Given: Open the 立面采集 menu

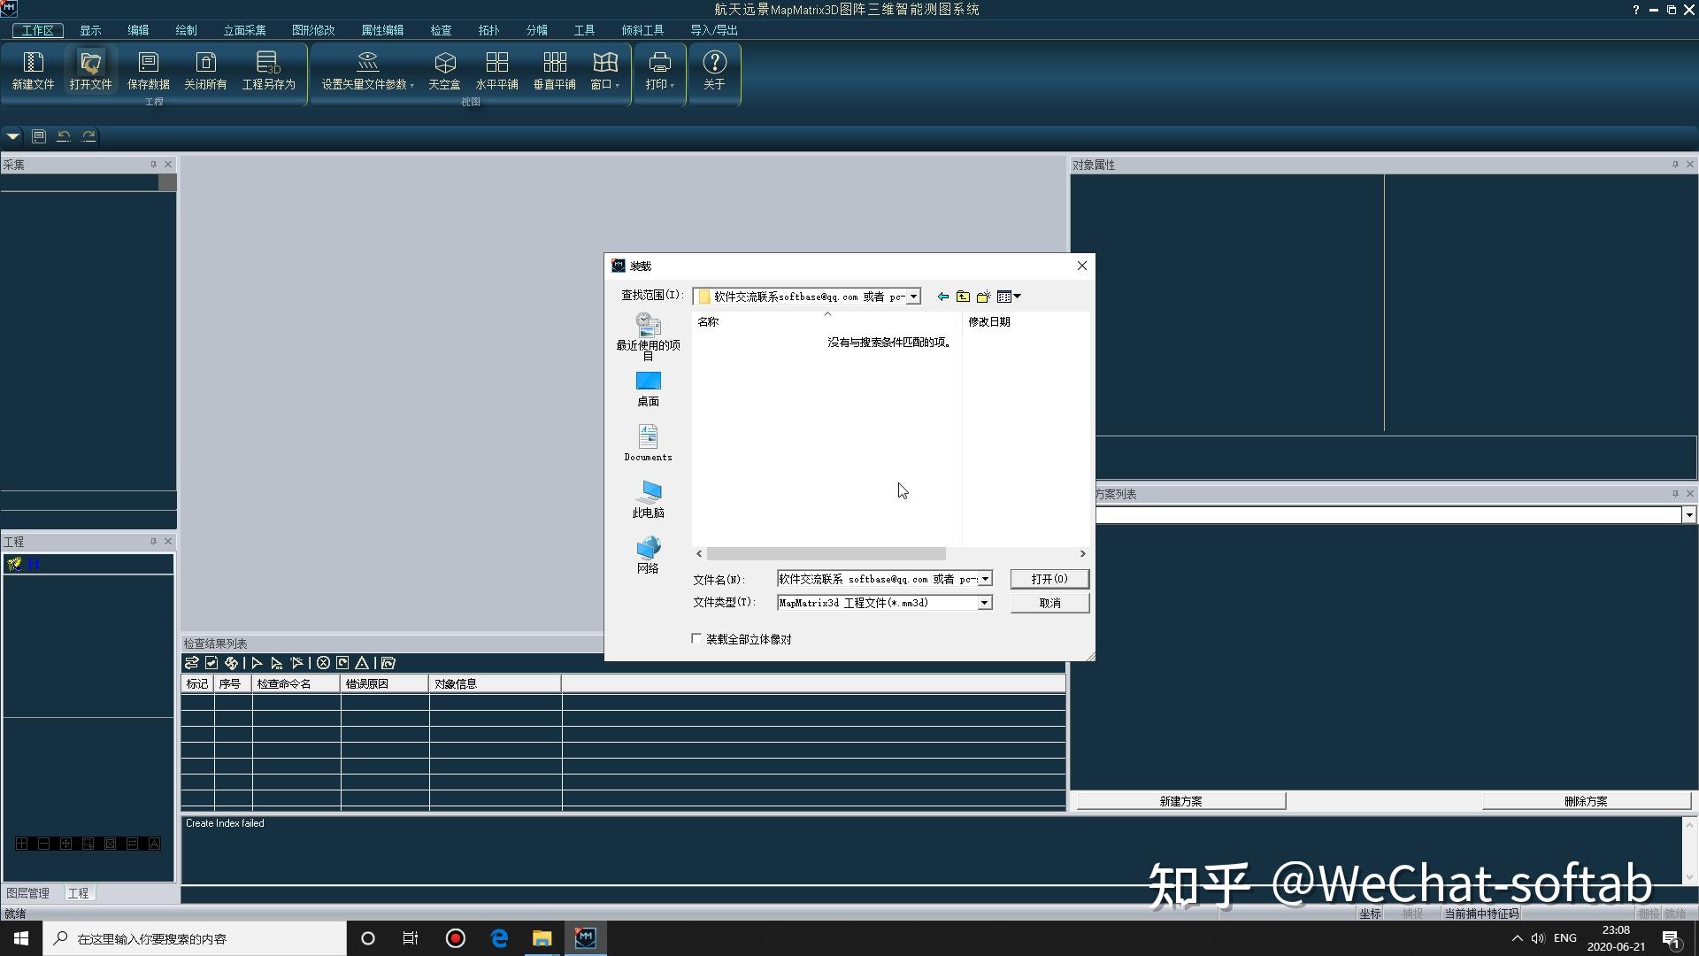Looking at the screenshot, I should pyautogui.click(x=244, y=30).
